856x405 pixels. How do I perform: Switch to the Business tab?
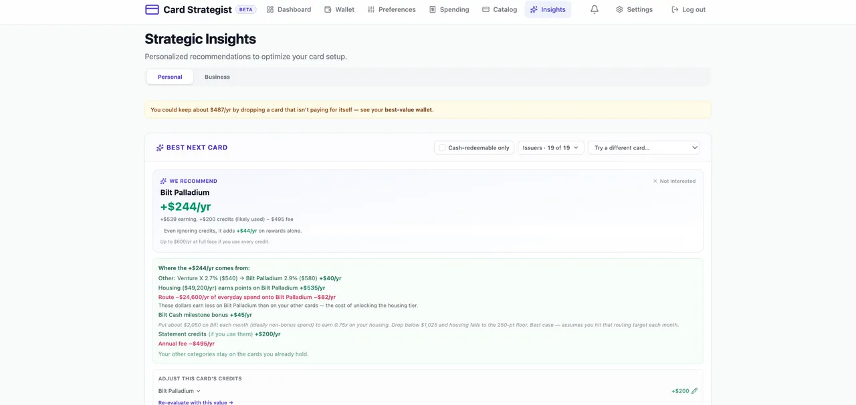click(217, 77)
